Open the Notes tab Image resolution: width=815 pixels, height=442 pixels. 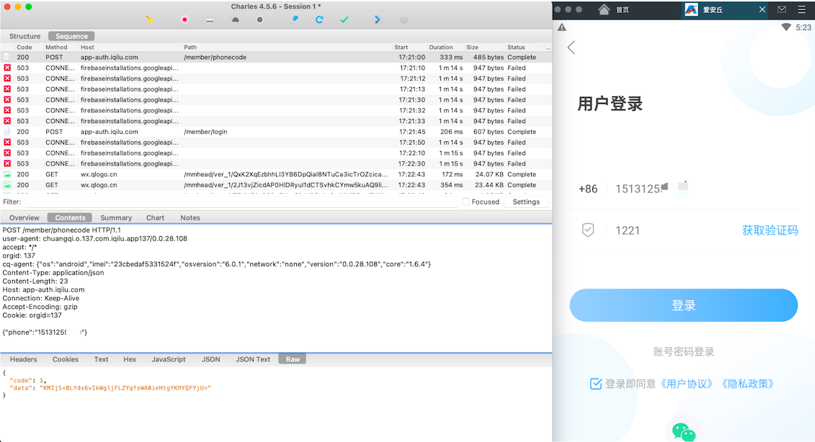coord(190,217)
